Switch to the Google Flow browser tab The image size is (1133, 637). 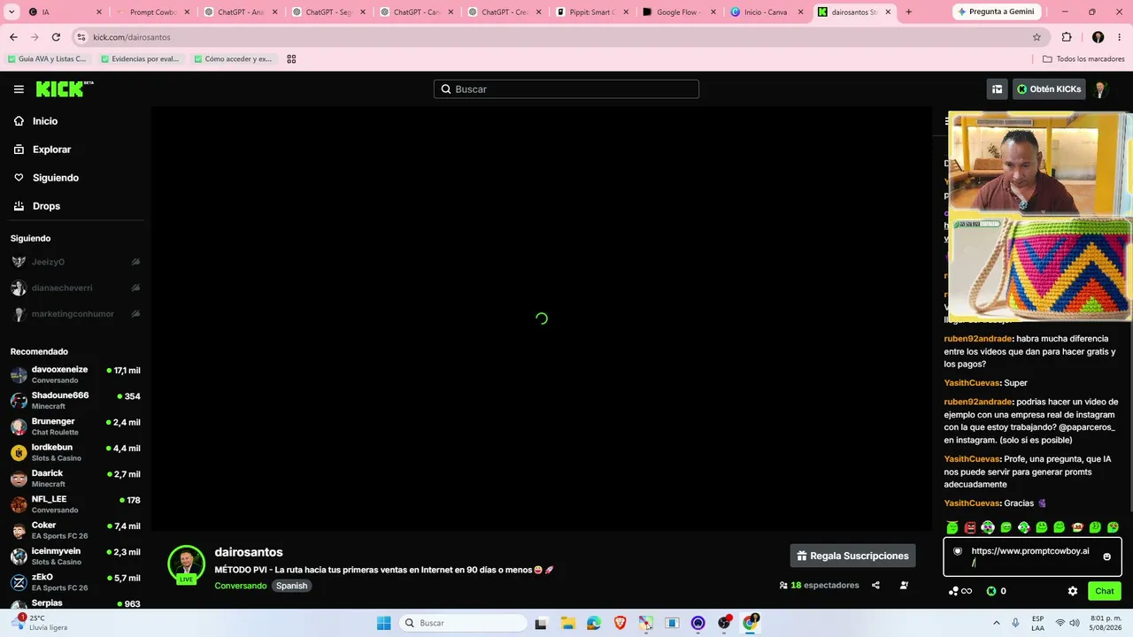click(679, 12)
